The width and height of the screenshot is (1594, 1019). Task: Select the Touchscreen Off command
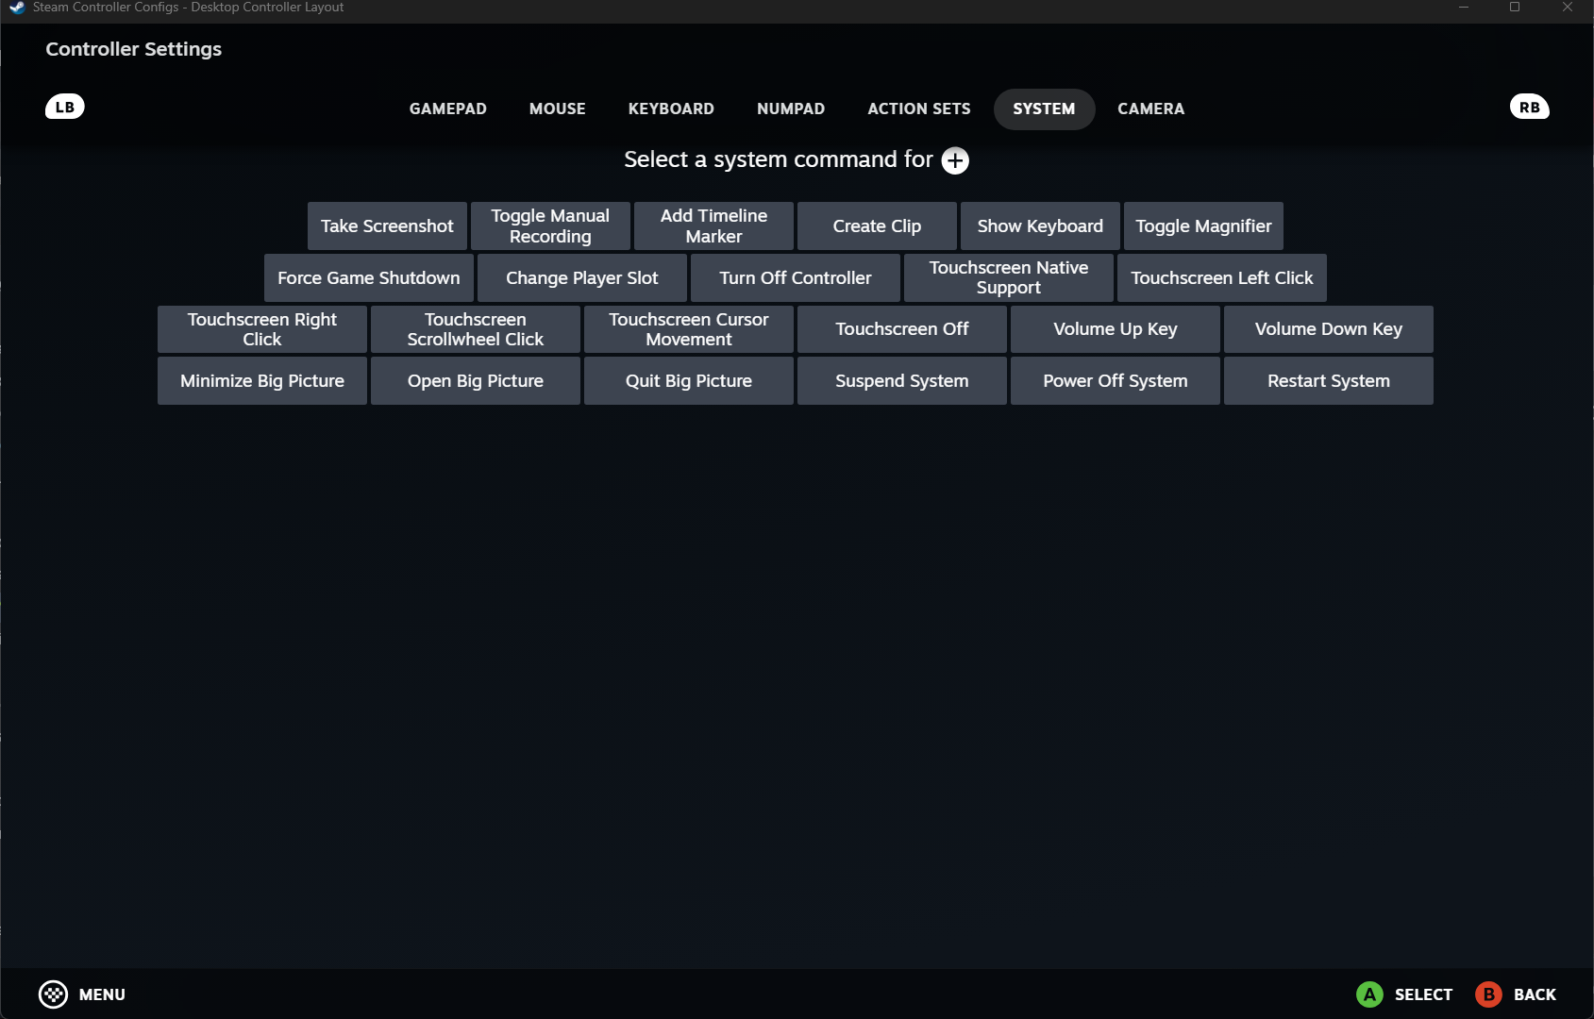901,329
